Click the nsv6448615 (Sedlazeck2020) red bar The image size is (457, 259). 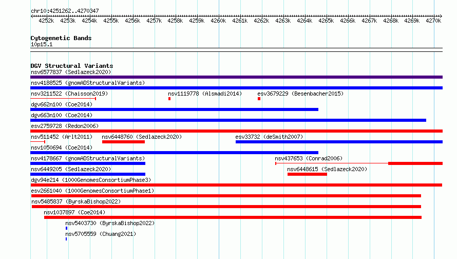click(307, 174)
